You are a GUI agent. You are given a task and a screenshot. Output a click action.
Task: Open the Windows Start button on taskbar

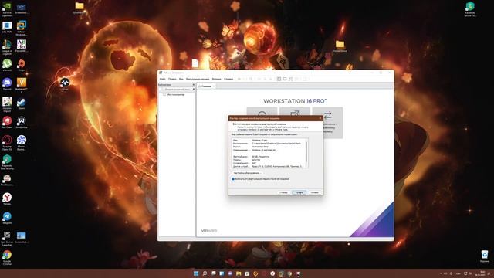[196, 273]
